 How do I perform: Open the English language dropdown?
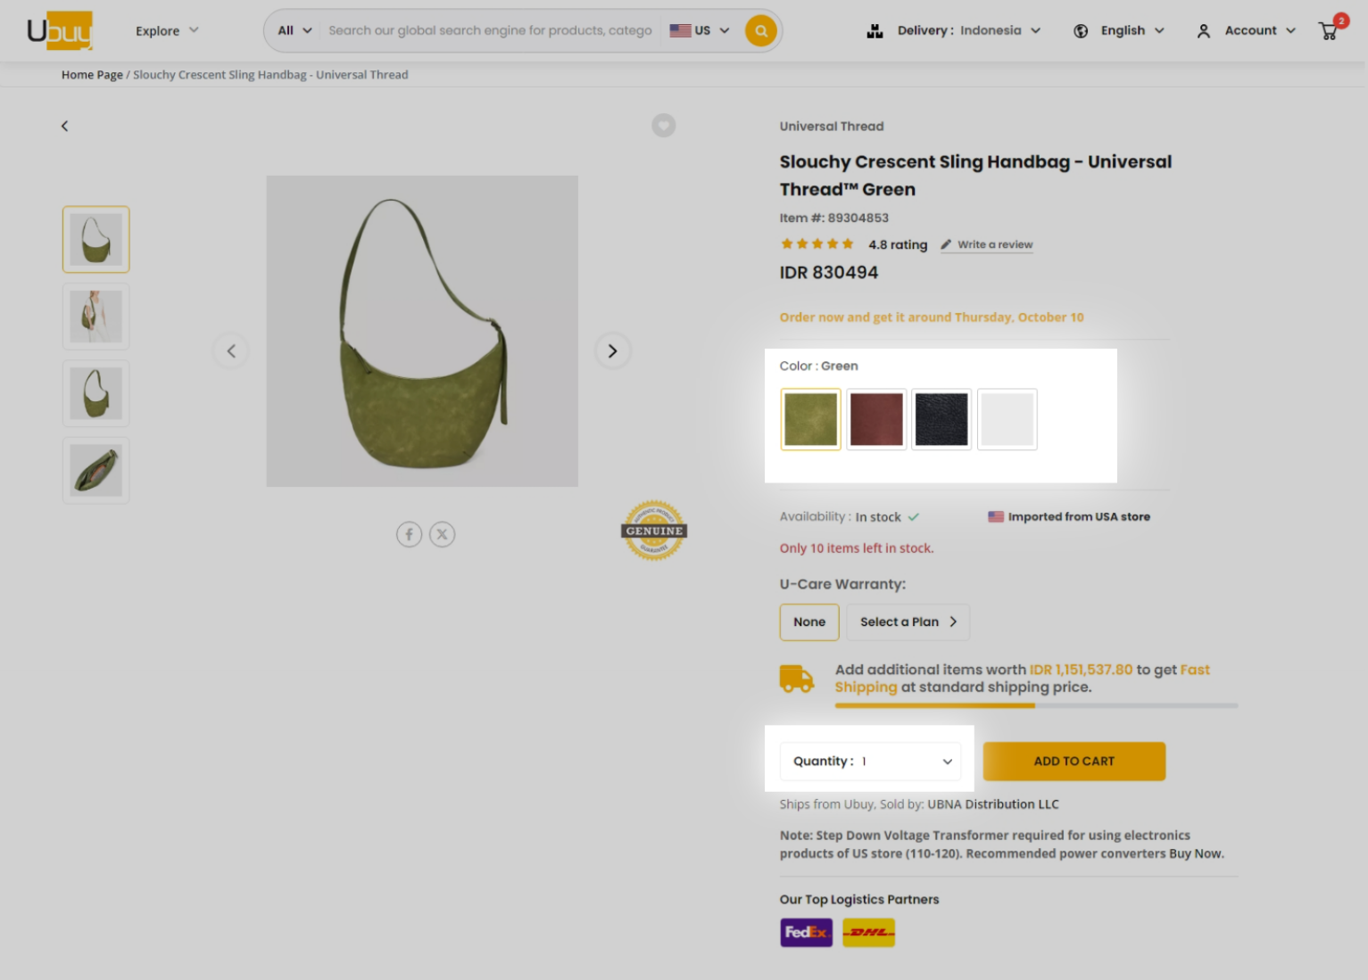1123,29
